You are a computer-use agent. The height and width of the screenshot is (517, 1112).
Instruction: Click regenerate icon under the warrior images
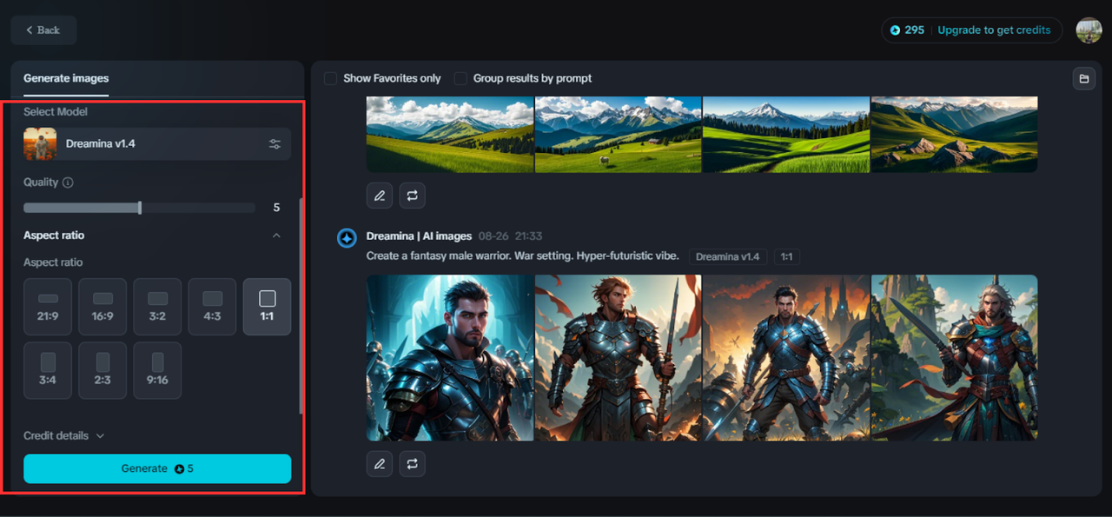pos(413,464)
